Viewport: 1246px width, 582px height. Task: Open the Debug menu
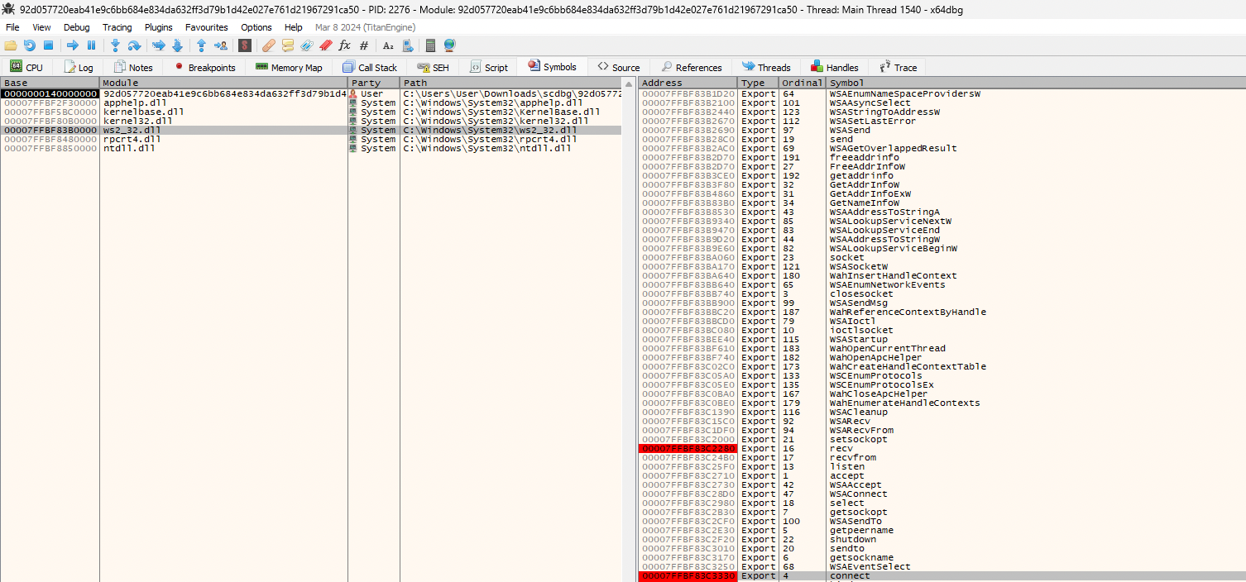77,27
